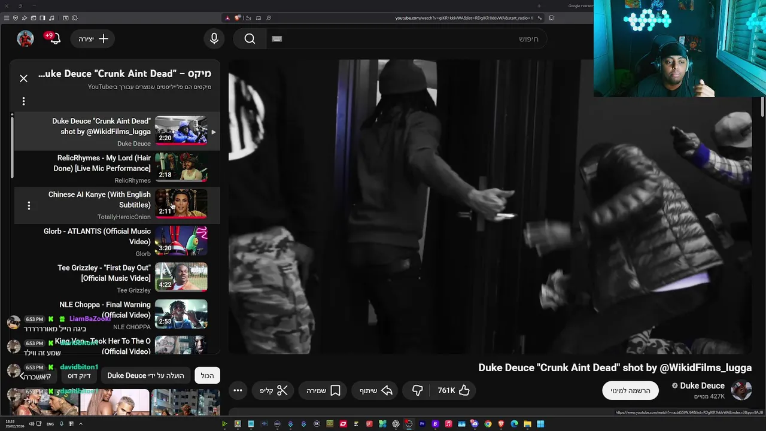Click the ENG language indicator in tray
The height and width of the screenshot is (431, 766).
tap(50, 424)
